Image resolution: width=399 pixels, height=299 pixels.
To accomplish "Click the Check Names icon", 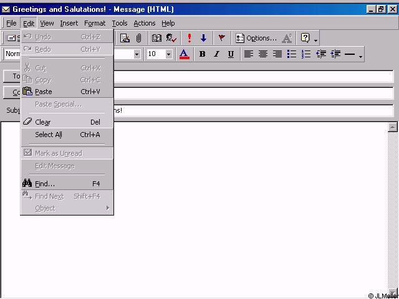I will [x=171, y=38].
